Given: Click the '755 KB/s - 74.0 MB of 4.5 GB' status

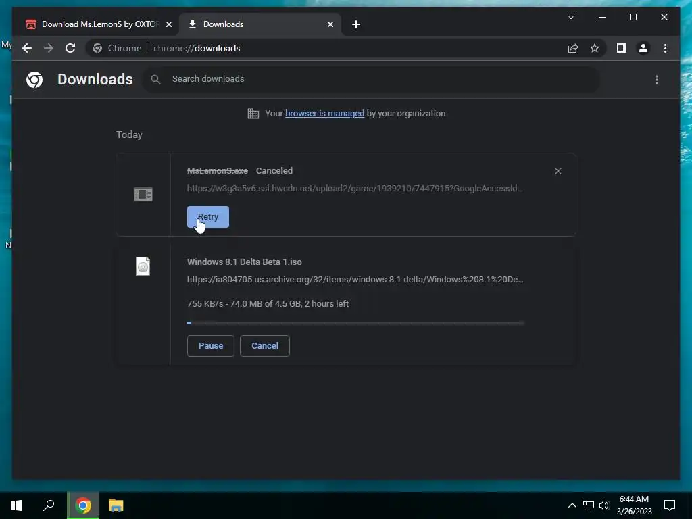Looking at the screenshot, I should click(268, 303).
